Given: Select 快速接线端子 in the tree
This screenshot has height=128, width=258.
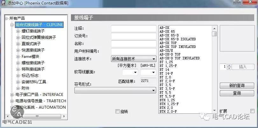Looking at the screenshot, I should tap(33, 50).
